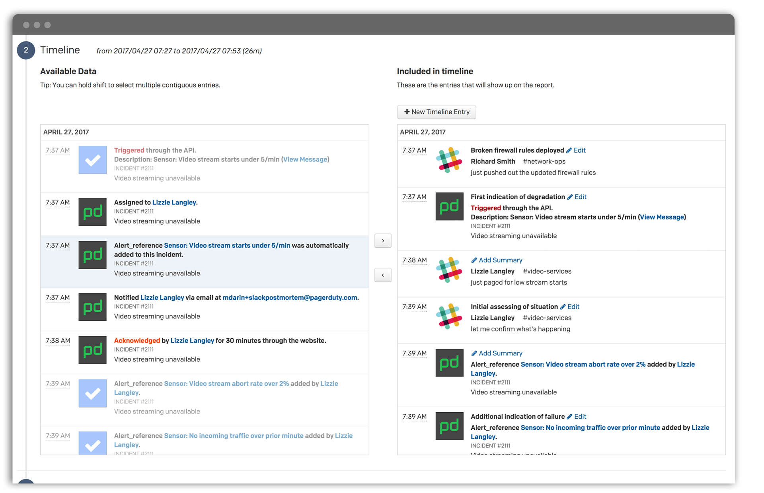
Task: Uncheck the Video stream abort rate entry
Action: click(x=92, y=393)
